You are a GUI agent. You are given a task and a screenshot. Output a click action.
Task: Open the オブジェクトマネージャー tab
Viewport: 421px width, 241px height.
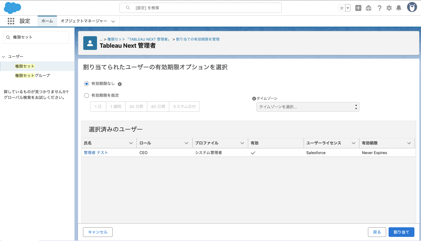[x=84, y=21]
